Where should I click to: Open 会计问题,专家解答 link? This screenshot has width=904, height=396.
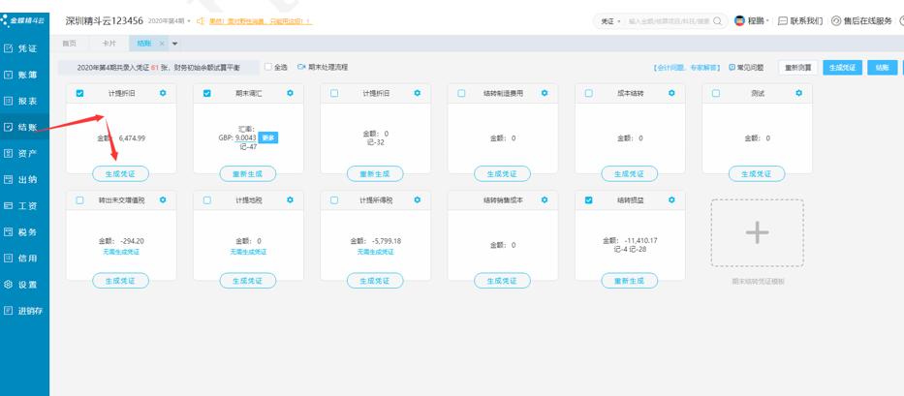click(x=687, y=68)
